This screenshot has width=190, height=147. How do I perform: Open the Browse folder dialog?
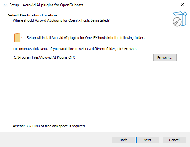[165, 58]
